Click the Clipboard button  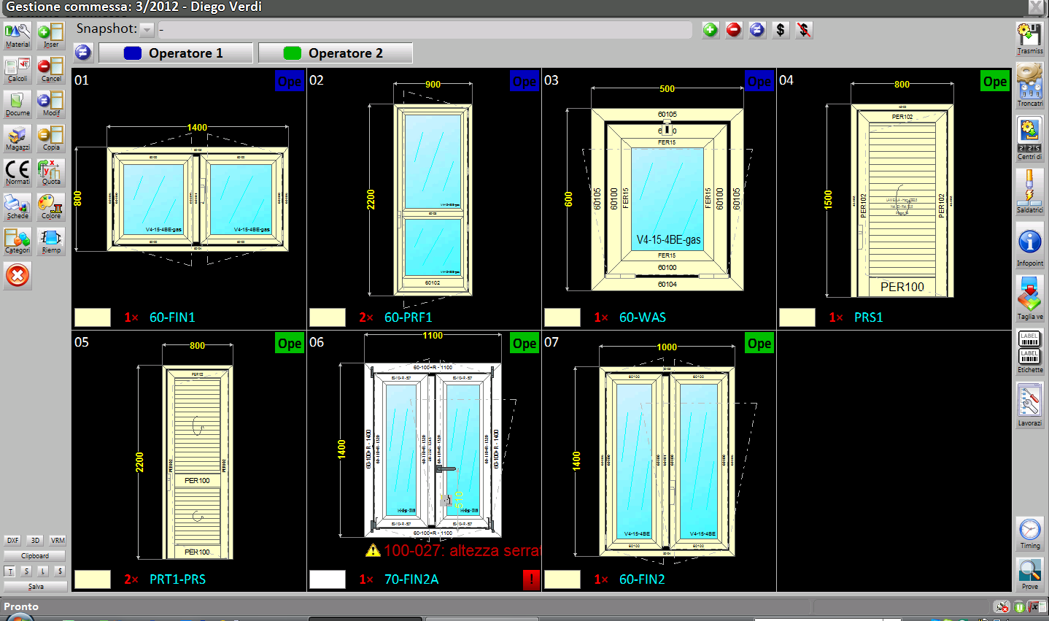click(35, 555)
